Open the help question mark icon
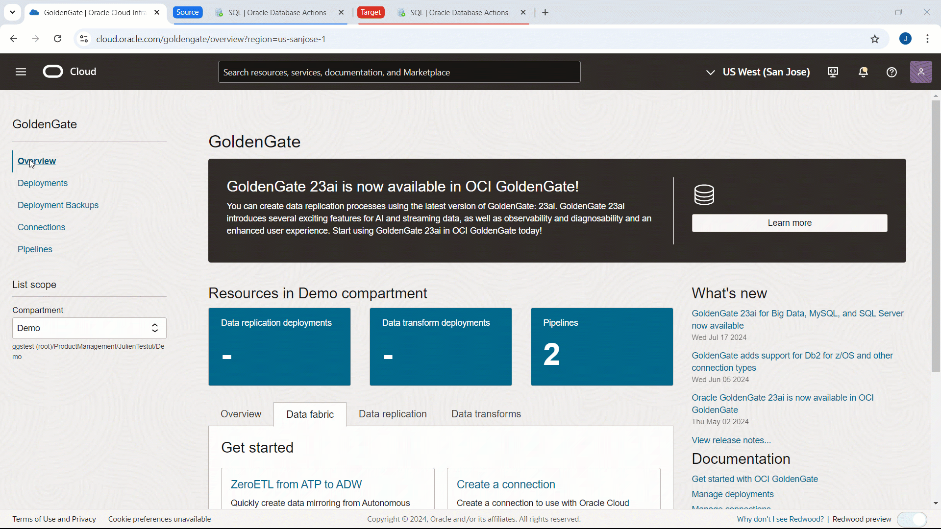 coord(891,72)
